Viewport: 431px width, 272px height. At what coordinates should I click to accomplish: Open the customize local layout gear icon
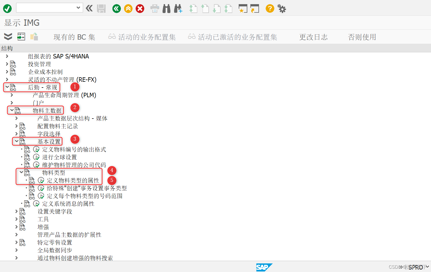(281, 9)
